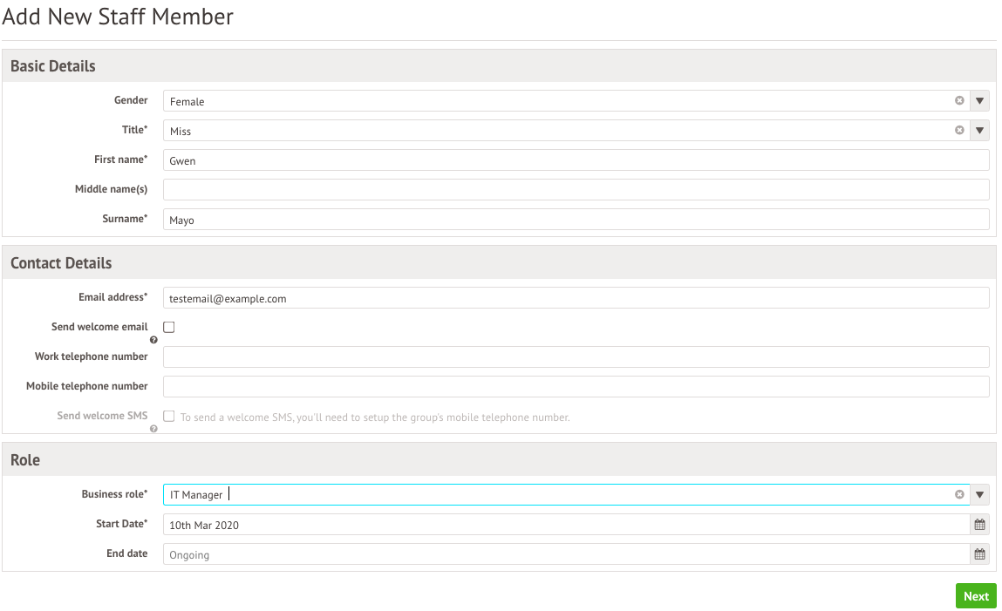Show help for Send welcome email
The image size is (1002, 611).
click(153, 340)
